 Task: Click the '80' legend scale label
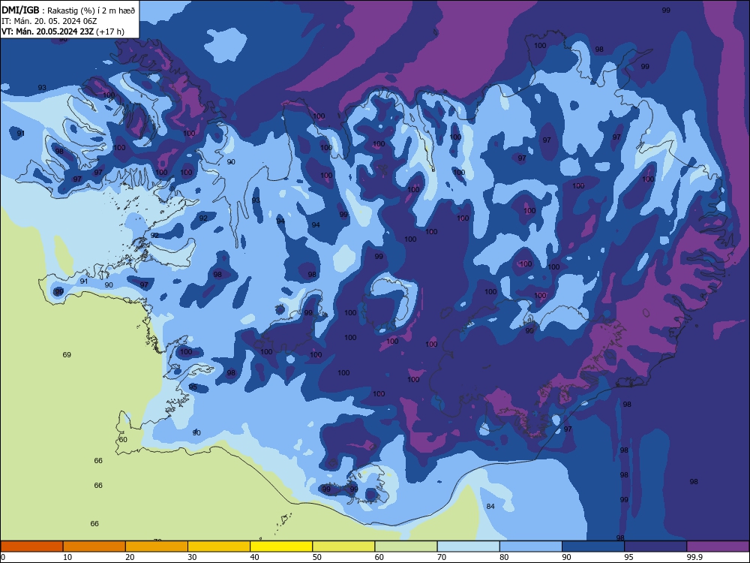[x=504, y=557]
